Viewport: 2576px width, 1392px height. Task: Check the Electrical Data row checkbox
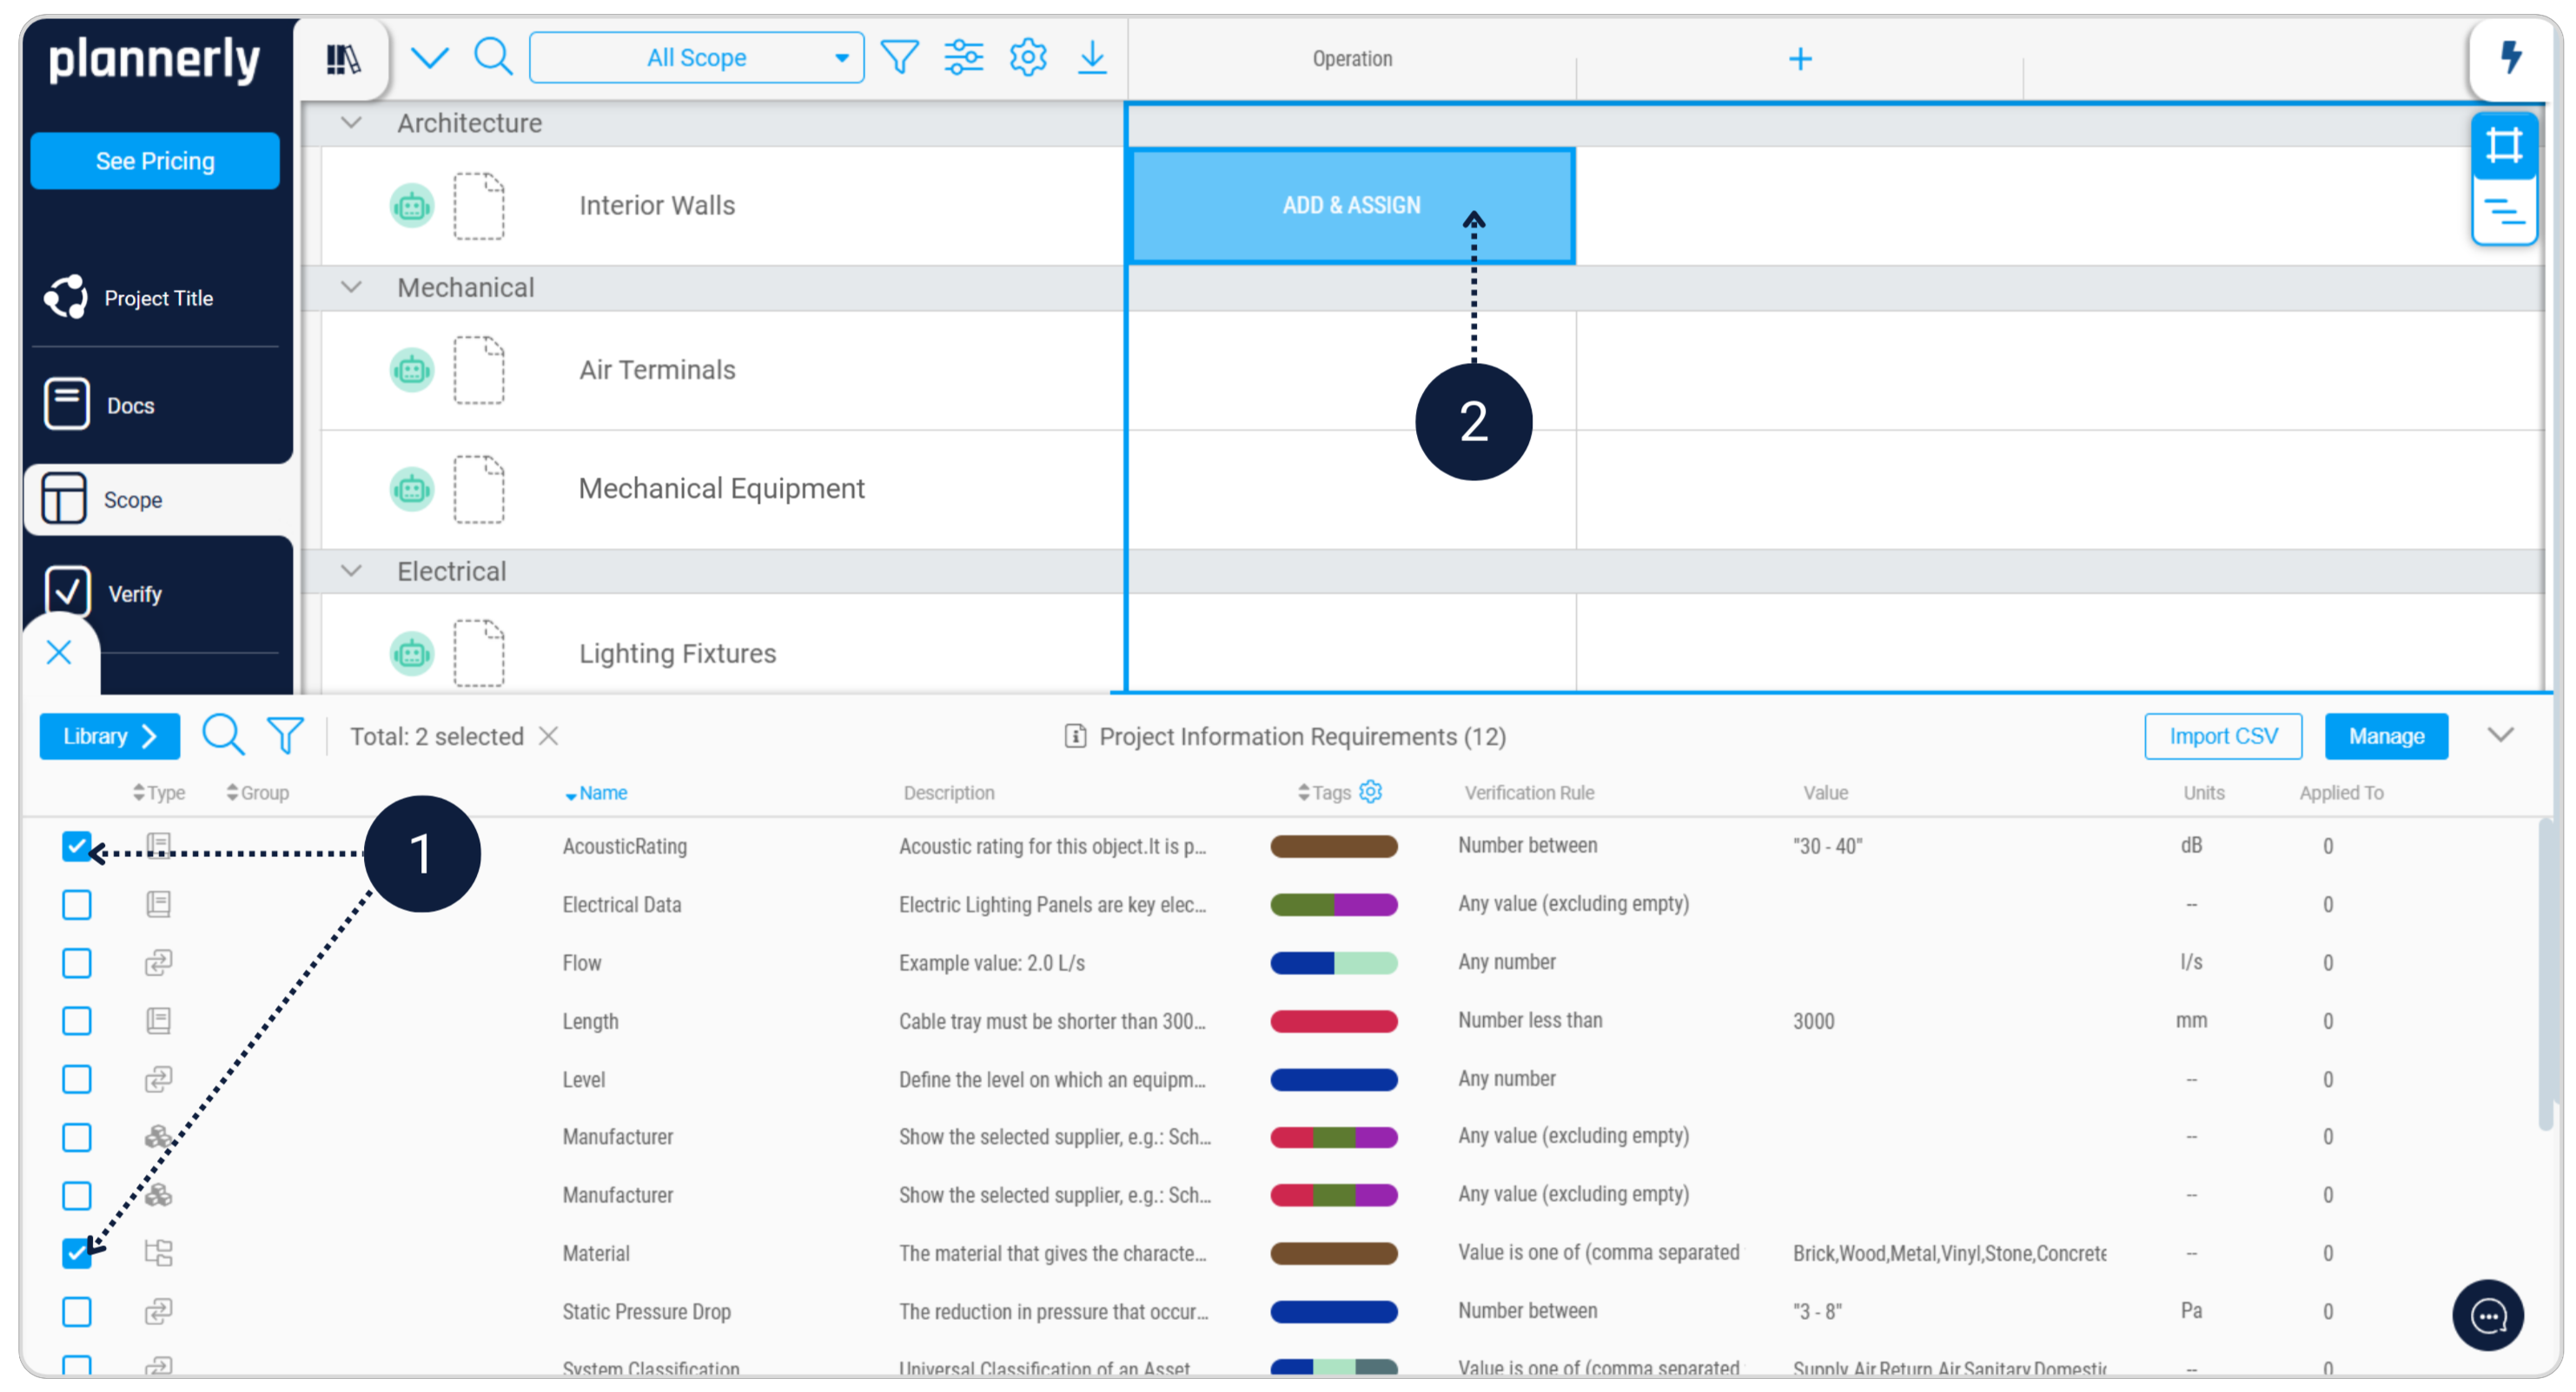coord(77,904)
